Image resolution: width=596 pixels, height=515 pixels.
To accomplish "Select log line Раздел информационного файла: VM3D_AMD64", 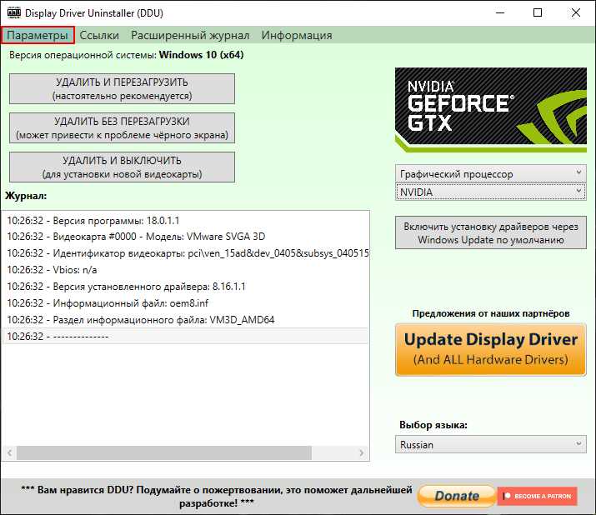I will tap(186, 320).
